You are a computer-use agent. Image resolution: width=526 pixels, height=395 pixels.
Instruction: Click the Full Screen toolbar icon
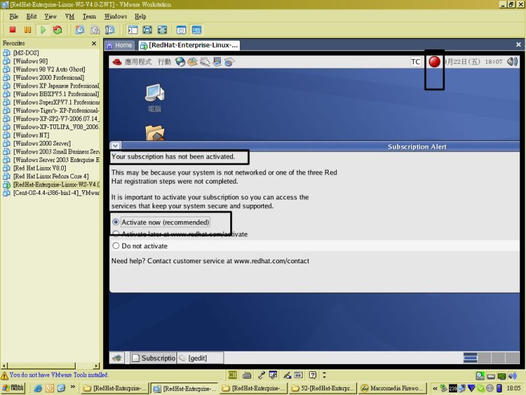(x=147, y=30)
